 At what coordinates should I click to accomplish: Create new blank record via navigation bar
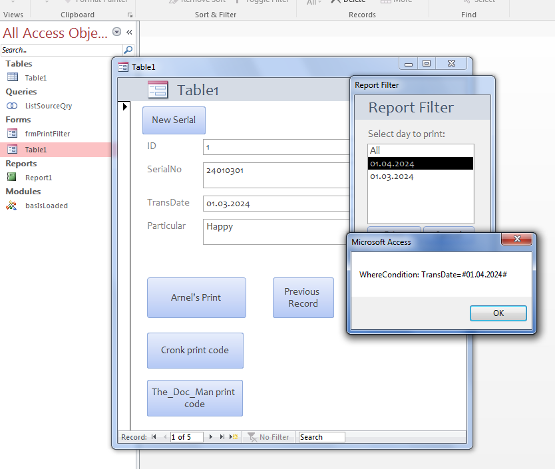pos(234,437)
